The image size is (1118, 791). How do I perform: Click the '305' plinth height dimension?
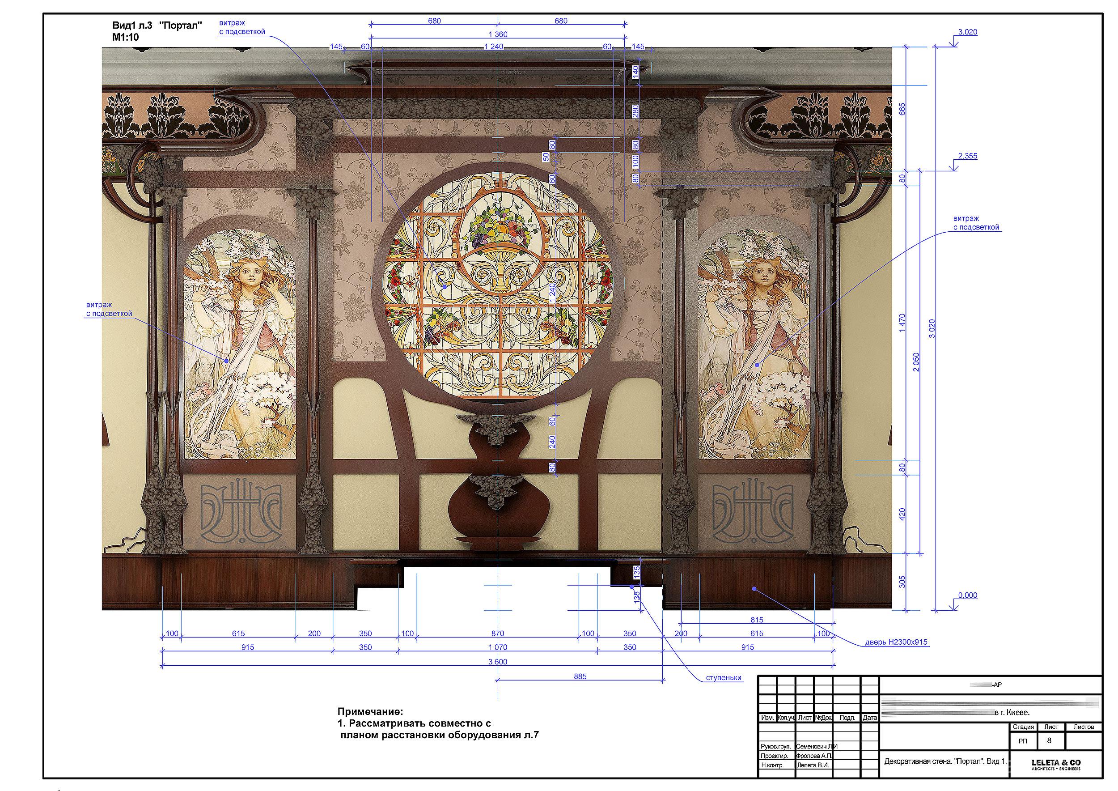[x=902, y=582]
